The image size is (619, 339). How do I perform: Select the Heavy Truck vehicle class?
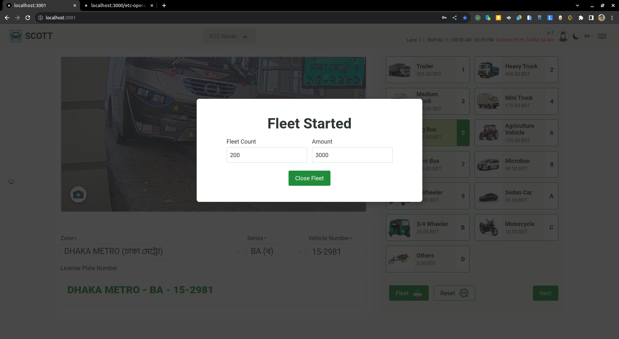(516, 70)
